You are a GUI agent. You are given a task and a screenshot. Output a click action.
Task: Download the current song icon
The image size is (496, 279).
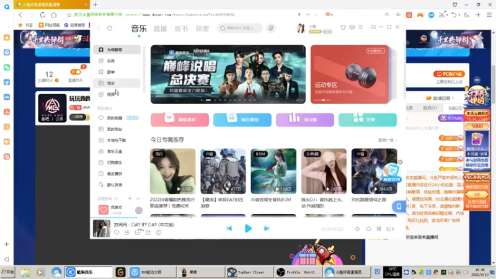point(127,232)
